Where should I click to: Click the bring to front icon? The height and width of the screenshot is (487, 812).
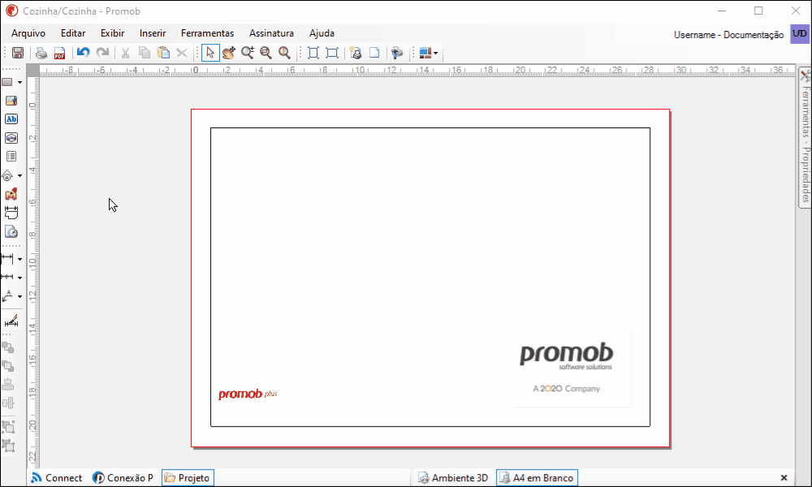[x=8, y=347]
